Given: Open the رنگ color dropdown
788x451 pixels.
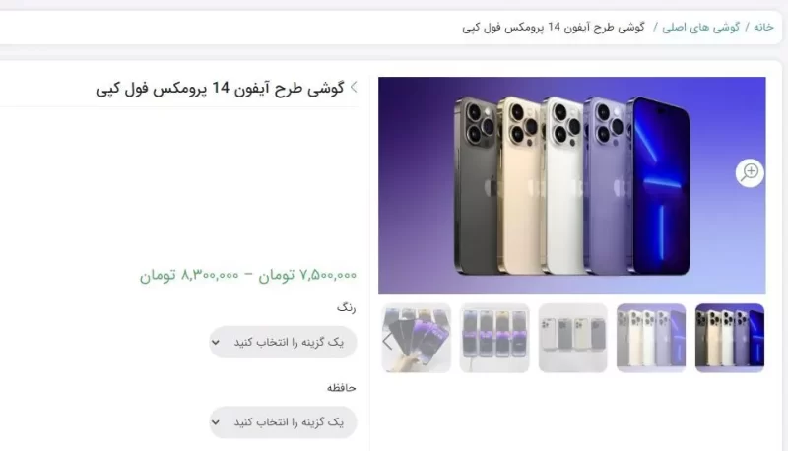Looking at the screenshot, I should click(x=283, y=342).
